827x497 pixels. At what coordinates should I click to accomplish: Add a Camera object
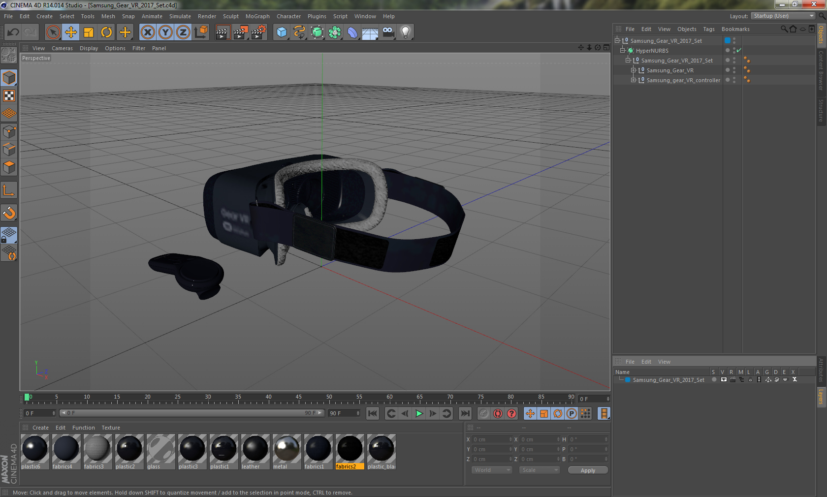pos(388,32)
